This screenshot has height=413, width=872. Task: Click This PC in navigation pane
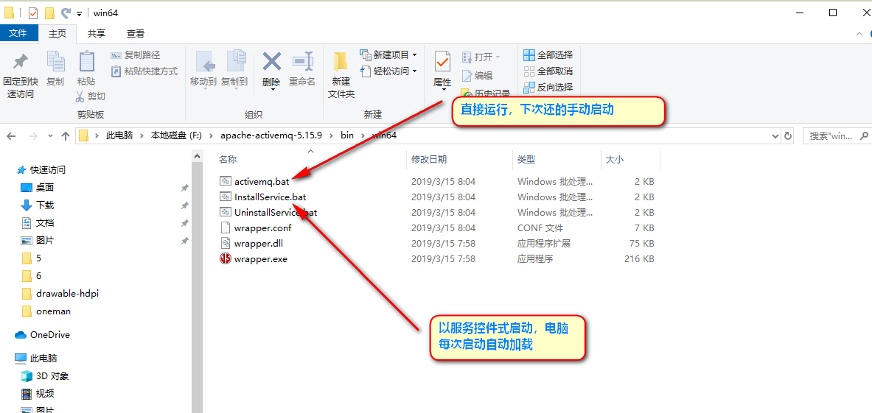[44, 358]
